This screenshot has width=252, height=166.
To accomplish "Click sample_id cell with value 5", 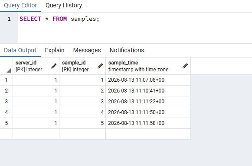I will click(x=82, y=123).
